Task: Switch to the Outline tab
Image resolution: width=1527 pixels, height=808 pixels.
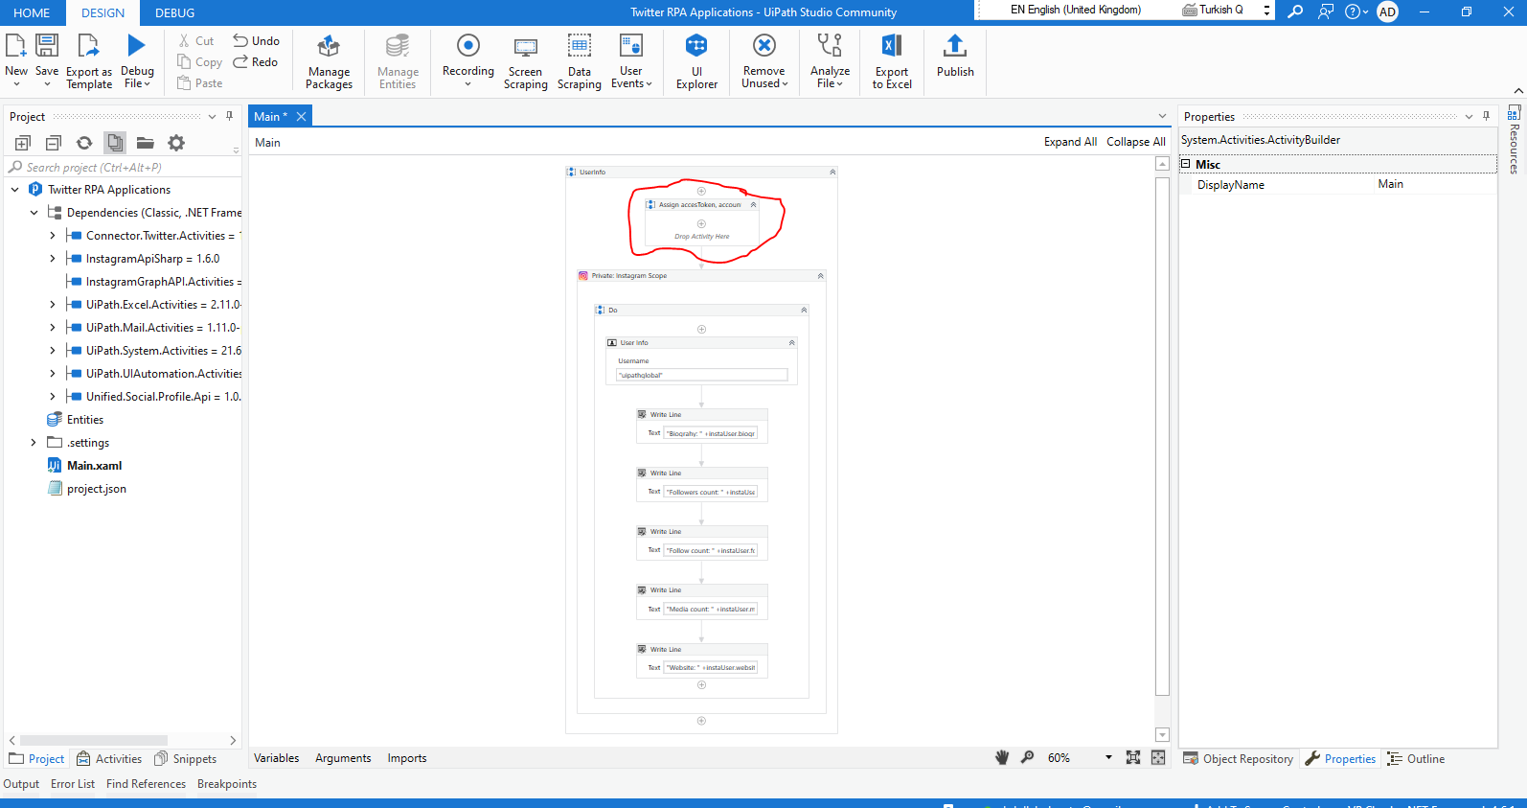Action: pyautogui.click(x=1416, y=759)
